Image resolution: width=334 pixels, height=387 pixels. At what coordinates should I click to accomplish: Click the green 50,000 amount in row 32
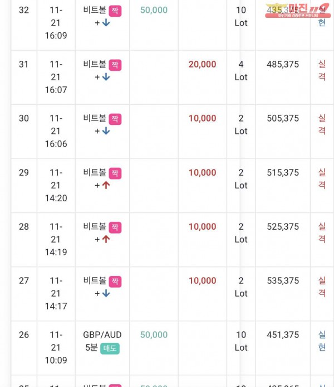click(154, 10)
